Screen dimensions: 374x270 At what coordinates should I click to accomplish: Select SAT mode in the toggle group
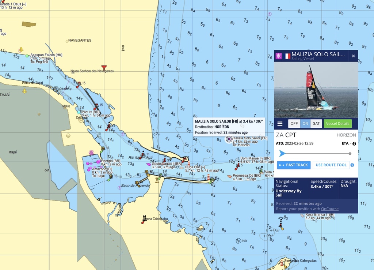pos(316,124)
